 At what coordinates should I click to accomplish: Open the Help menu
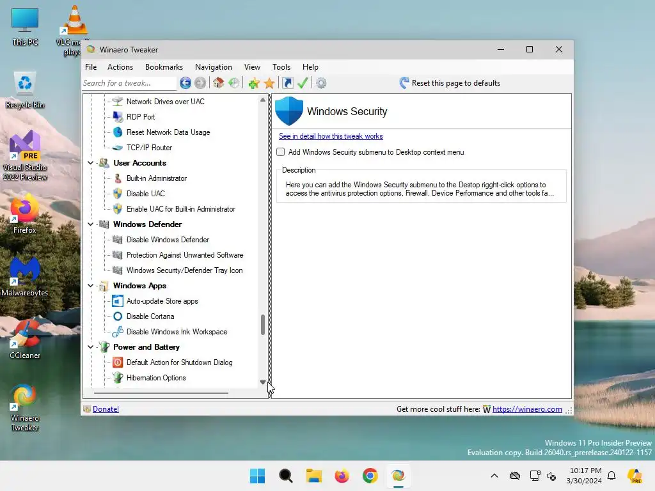[x=310, y=66]
